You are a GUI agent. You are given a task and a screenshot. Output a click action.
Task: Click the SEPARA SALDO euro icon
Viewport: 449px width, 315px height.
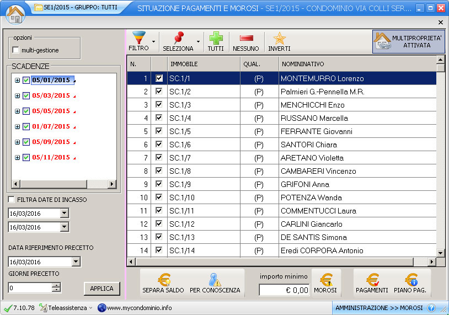163,284
